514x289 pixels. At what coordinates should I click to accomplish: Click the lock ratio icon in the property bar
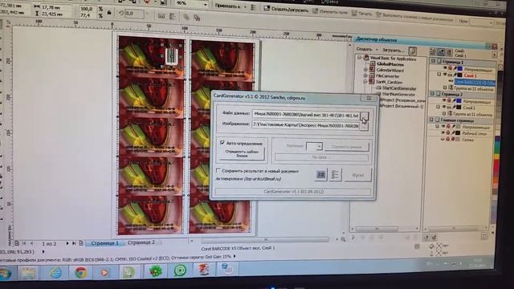point(109,13)
